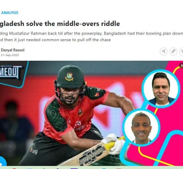Open the ANALYSIS category link
This screenshot has width=183, height=169.
[10, 13]
